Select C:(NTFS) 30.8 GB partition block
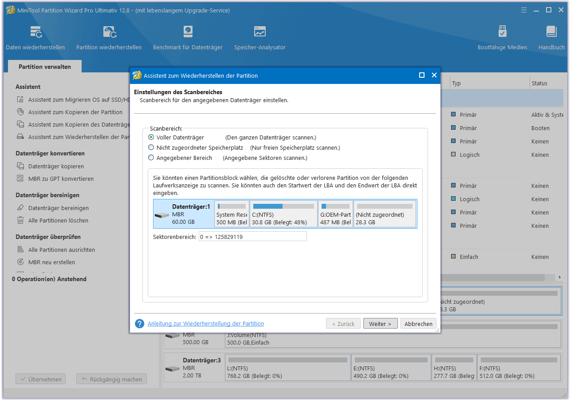This screenshot has height=401, width=570. pyautogui.click(x=283, y=214)
